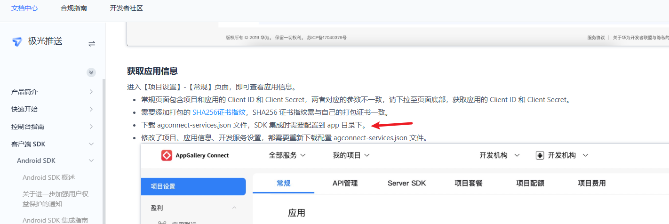Collapse the 盈利 section

click(x=193, y=208)
